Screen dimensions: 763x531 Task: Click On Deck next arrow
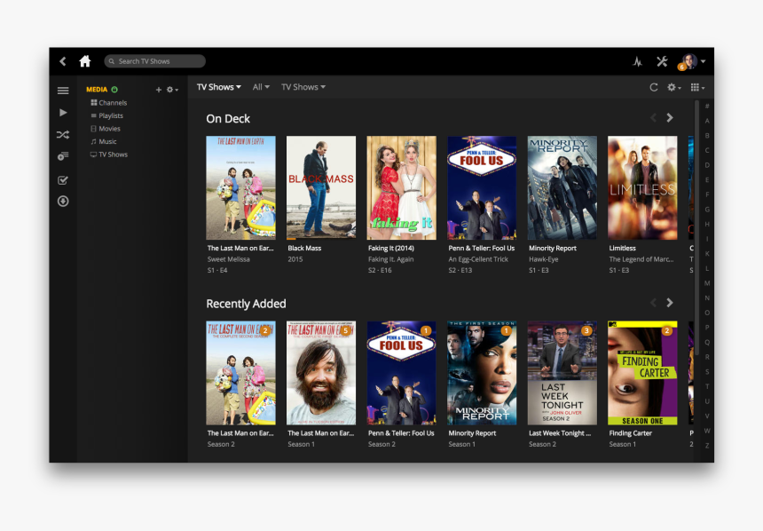pos(670,118)
